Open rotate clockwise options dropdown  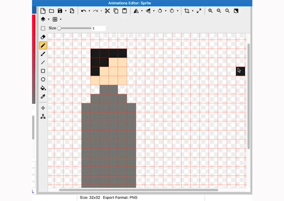tap(178, 11)
